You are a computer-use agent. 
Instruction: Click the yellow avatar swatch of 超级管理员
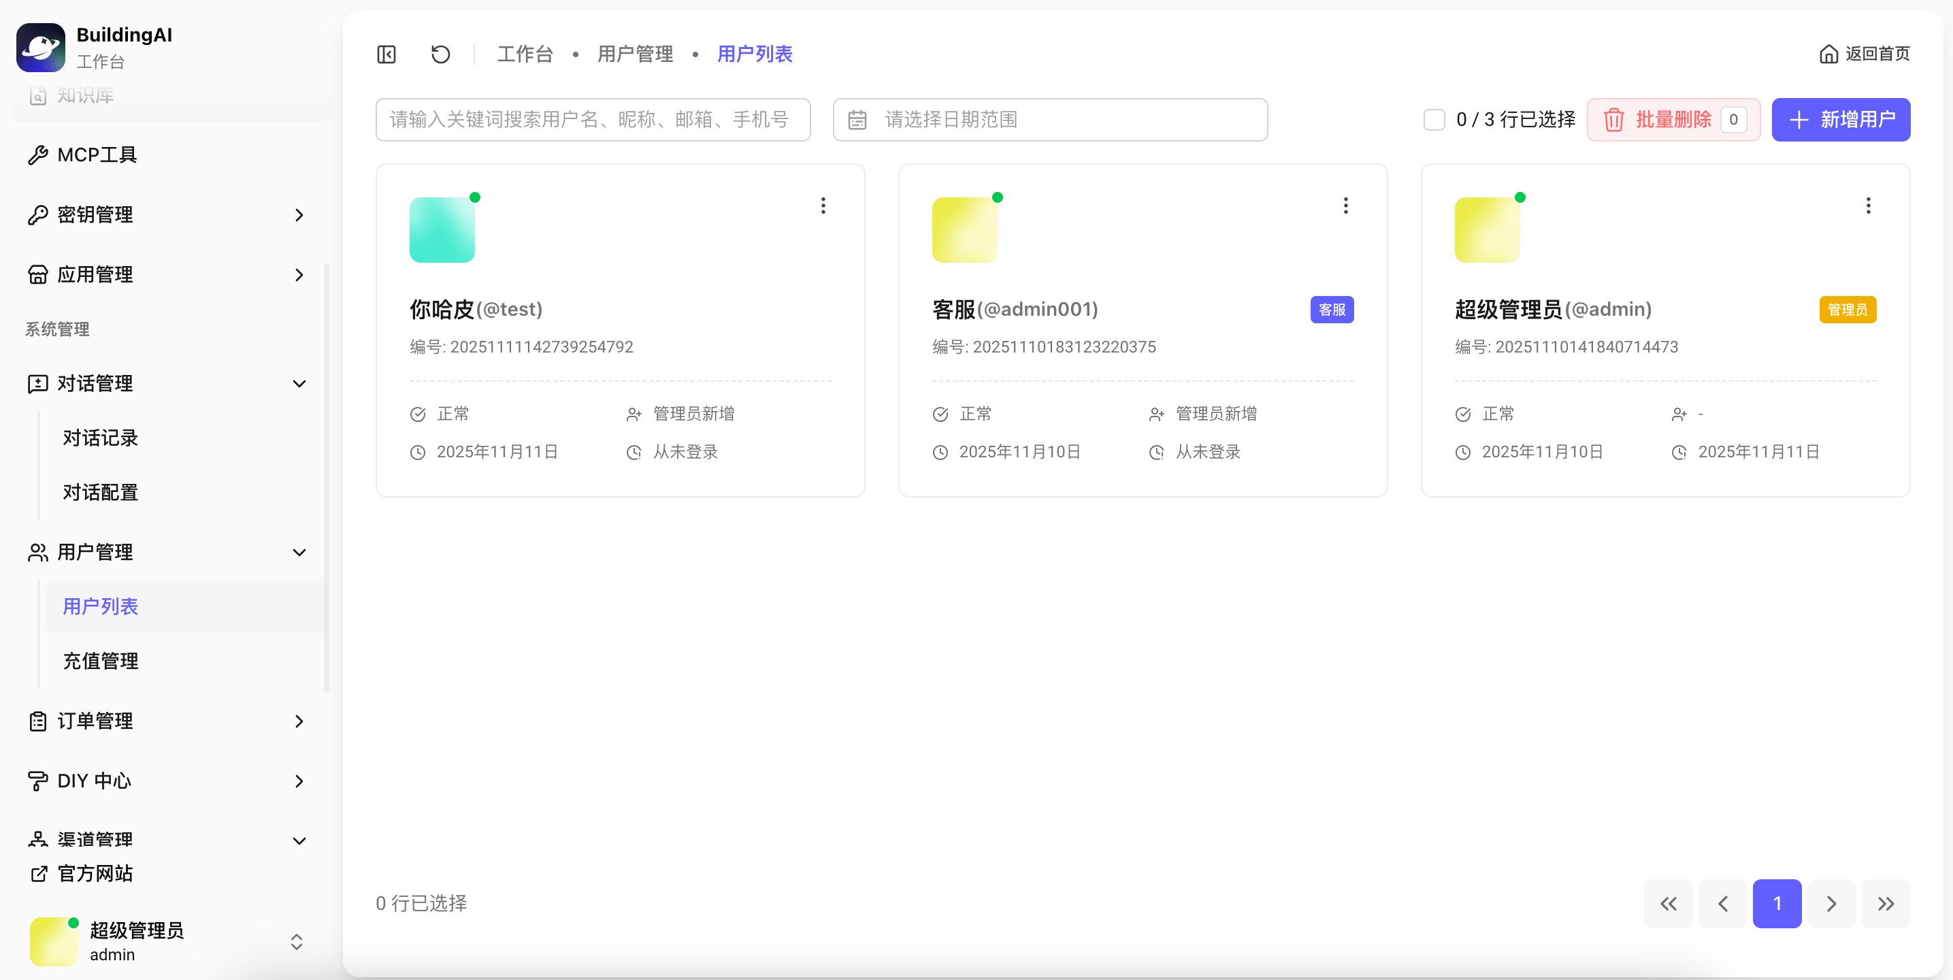tap(1486, 228)
